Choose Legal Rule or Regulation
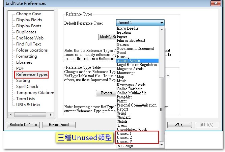 tap(137, 65)
